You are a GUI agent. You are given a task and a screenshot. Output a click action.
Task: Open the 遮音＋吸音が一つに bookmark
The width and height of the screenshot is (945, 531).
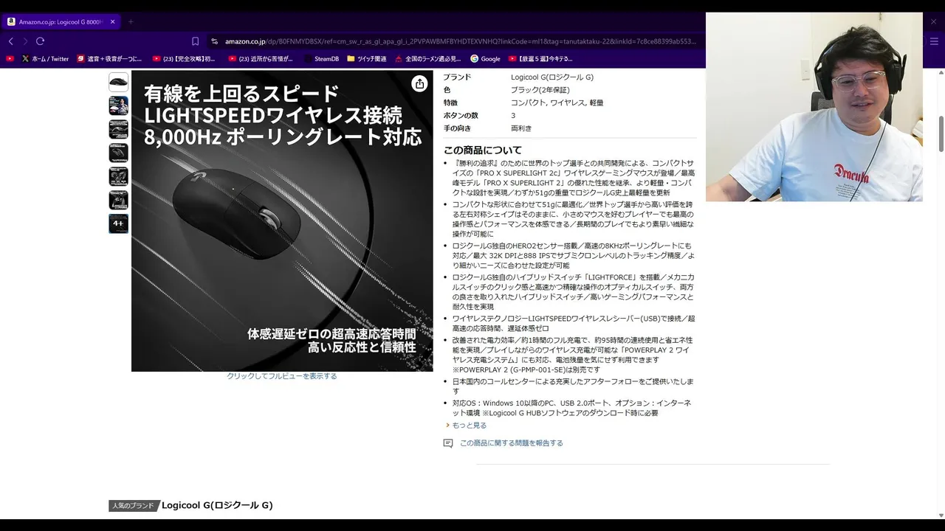point(109,58)
